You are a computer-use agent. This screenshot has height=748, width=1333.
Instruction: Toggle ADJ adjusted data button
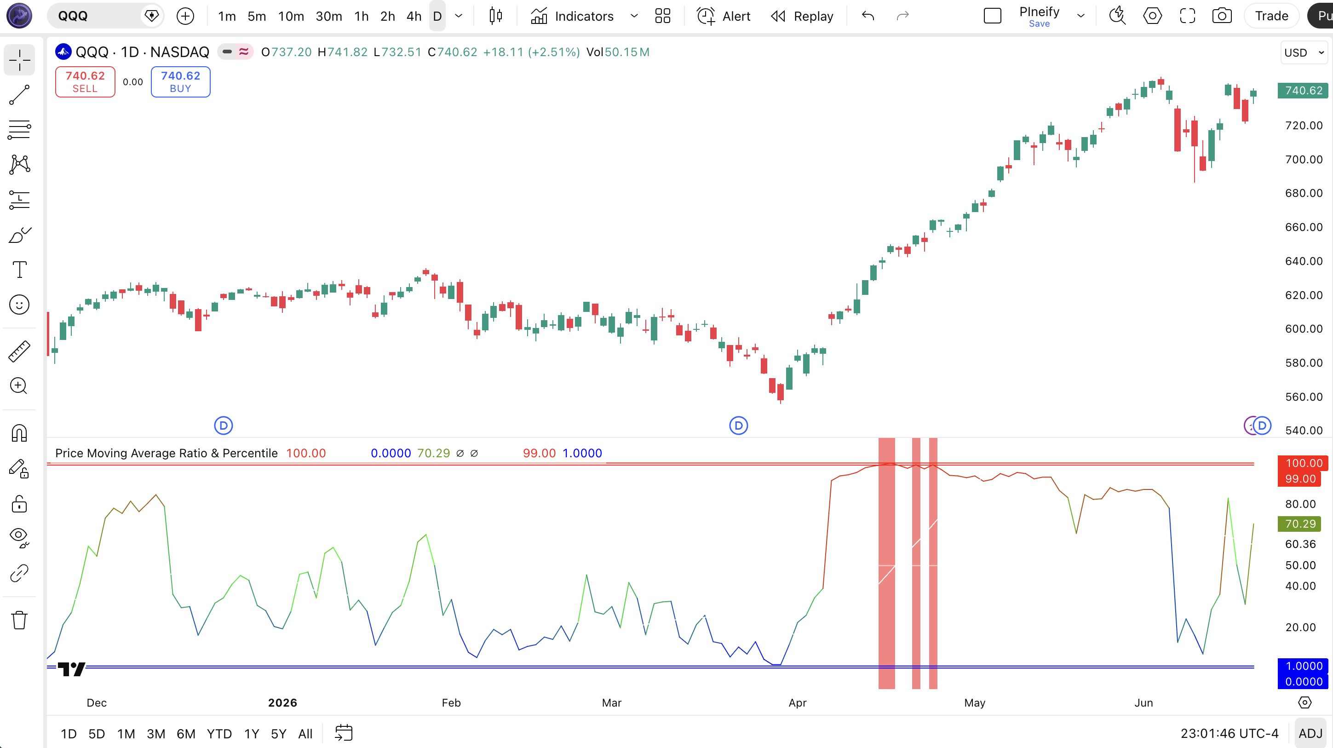(1310, 734)
